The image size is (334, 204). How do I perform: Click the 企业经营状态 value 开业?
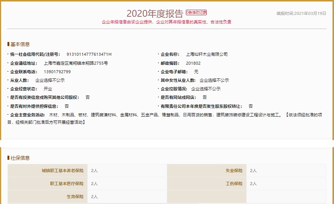[x=48, y=89]
